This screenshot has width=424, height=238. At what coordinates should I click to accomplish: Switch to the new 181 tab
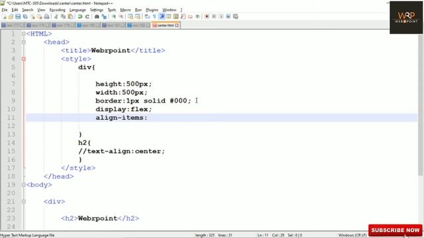(114, 25)
